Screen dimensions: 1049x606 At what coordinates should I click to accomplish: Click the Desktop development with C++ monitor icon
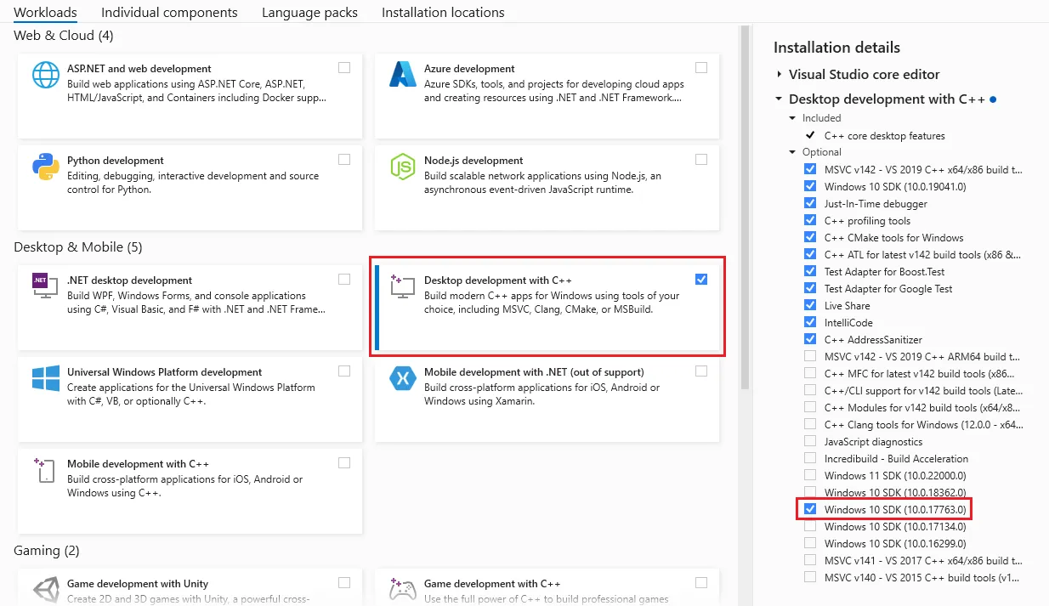tap(400, 287)
